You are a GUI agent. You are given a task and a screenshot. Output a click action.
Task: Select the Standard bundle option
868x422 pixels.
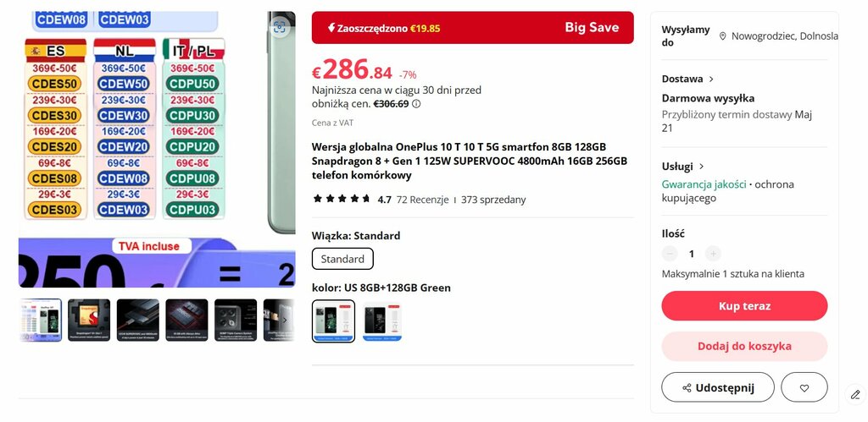[342, 259]
